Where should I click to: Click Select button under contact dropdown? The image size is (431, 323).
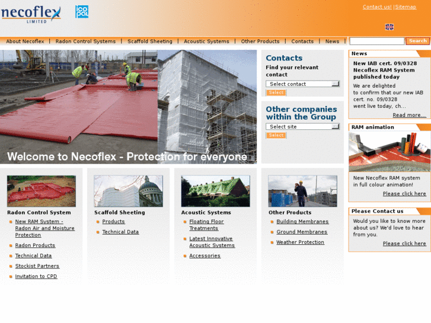(x=276, y=92)
